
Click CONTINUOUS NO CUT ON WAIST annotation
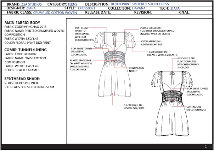(x=196, y=108)
